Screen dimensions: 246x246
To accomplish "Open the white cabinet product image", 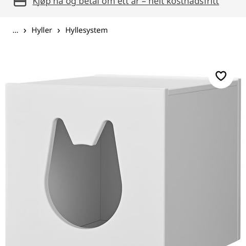I will coord(123,160).
